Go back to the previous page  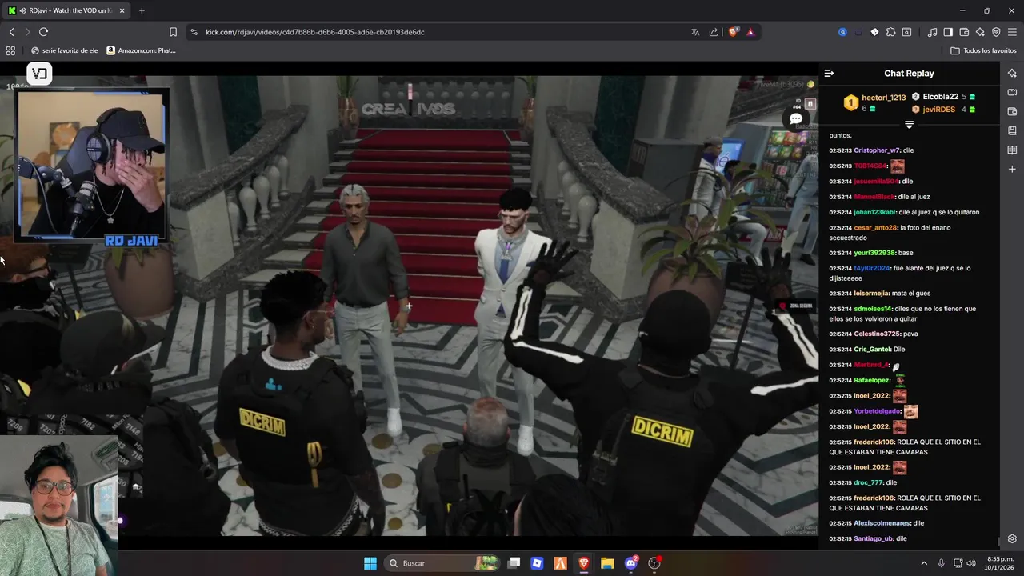[11, 32]
